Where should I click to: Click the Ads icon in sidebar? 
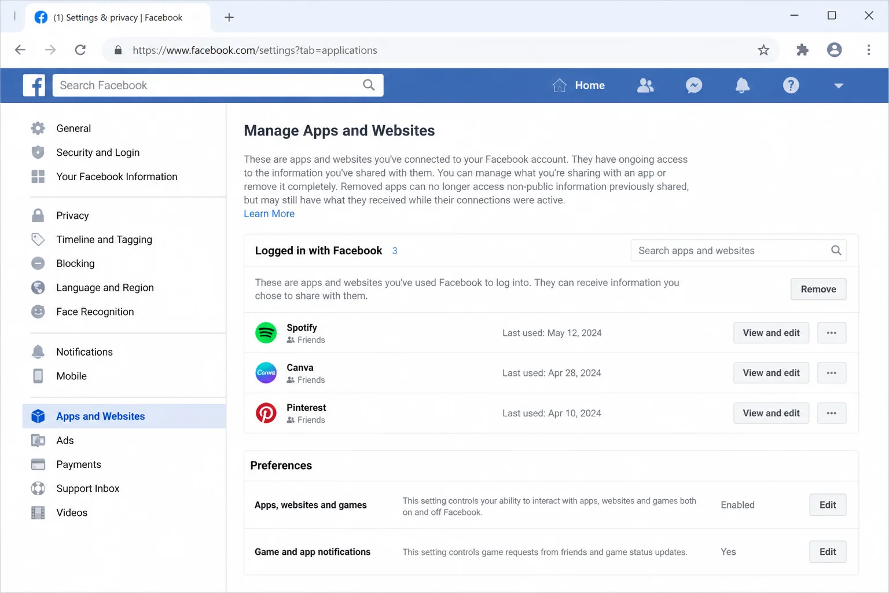coord(38,440)
